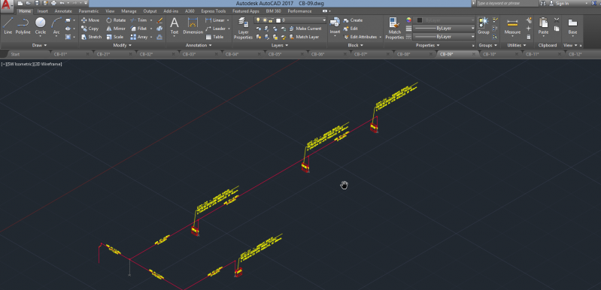Click Edit Attributes button

coord(363,37)
